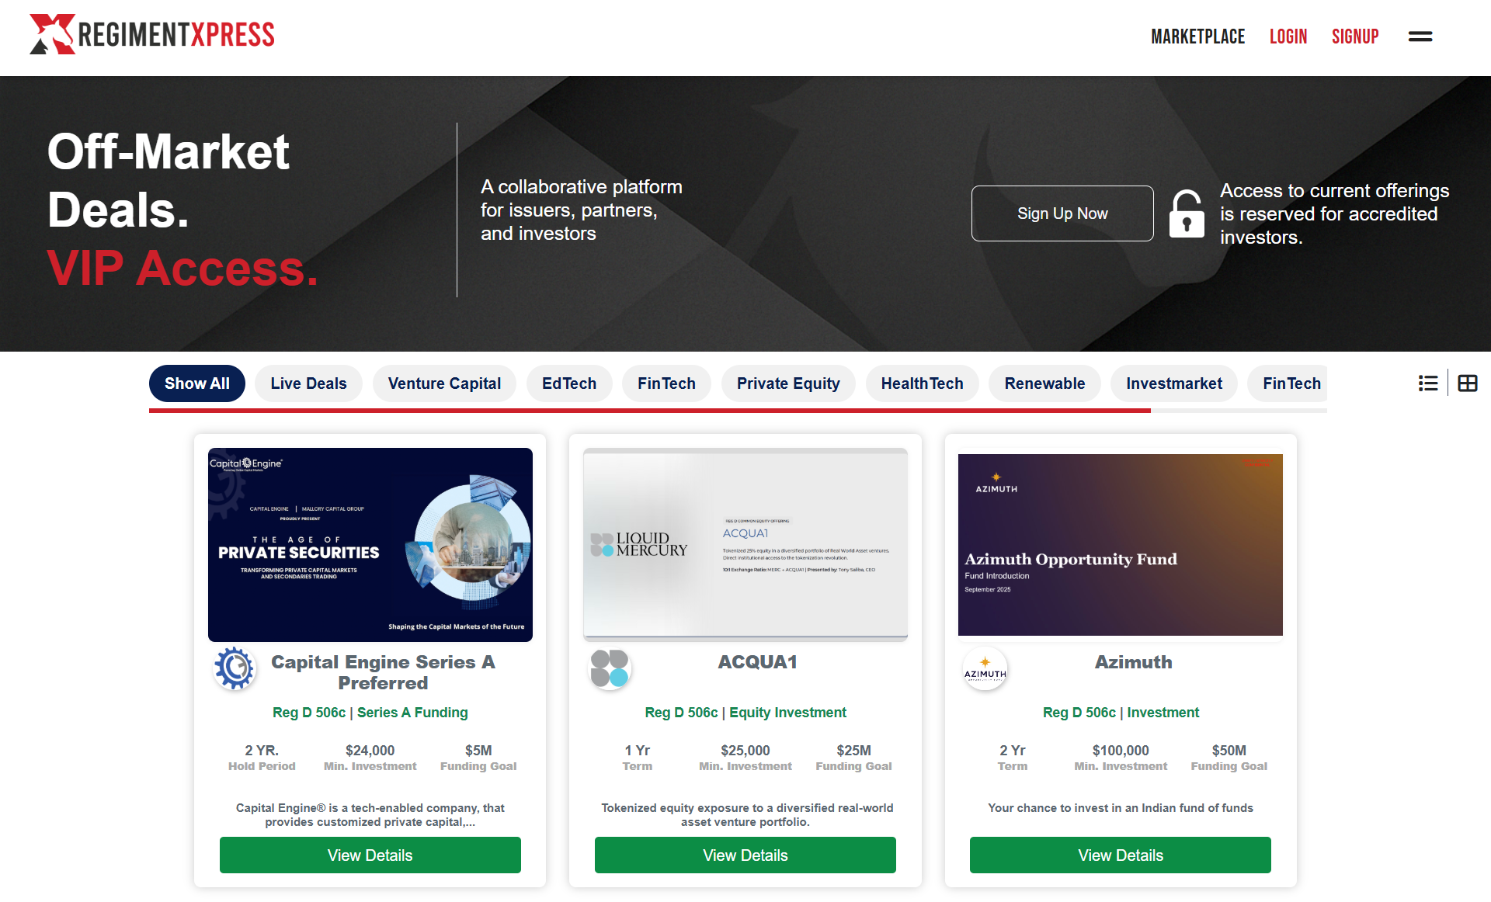This screenshot has width=1491, height=902.
Task: Click the '1 Yr' term value
Action: (638, 751)
